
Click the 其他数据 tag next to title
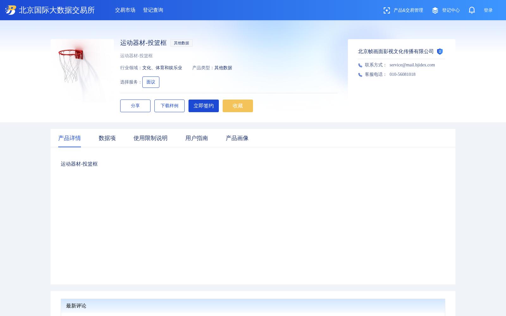click(x=182, y=43)
